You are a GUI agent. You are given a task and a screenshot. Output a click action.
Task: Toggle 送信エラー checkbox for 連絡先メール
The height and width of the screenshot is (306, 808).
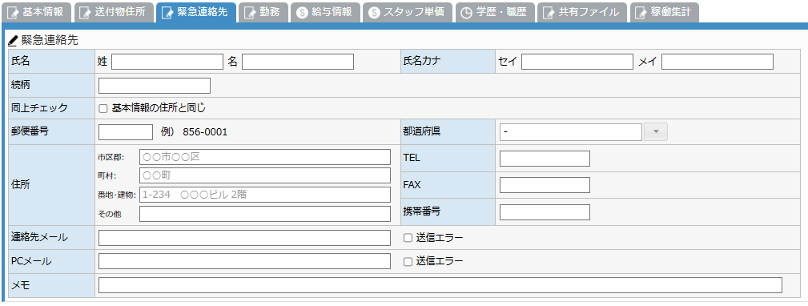coord(408,238)
